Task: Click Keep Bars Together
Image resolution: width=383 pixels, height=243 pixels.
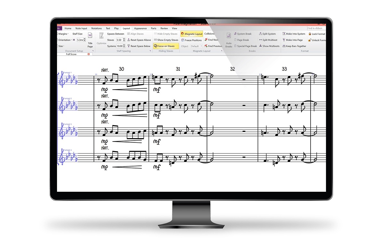Action: click(x=294, y=46)
